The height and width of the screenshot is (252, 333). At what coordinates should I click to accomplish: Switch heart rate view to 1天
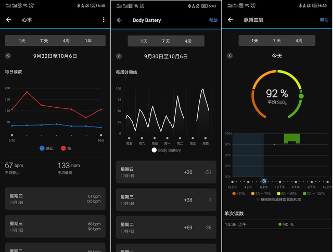click(x=22, y=41)
